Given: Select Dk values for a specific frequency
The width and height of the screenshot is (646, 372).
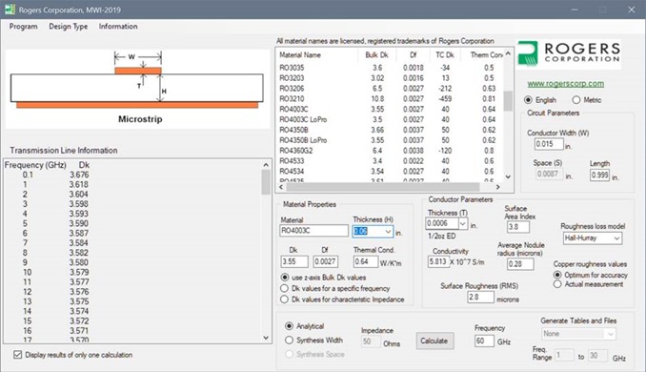Looking at the screenshot, I should click(x=284, y=288).
